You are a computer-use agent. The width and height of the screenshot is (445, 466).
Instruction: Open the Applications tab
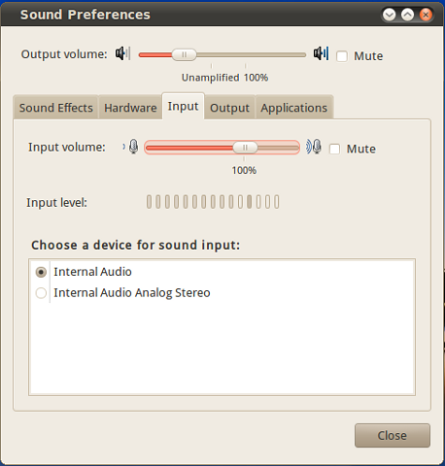pyautogui.click(x=294, y=108)
